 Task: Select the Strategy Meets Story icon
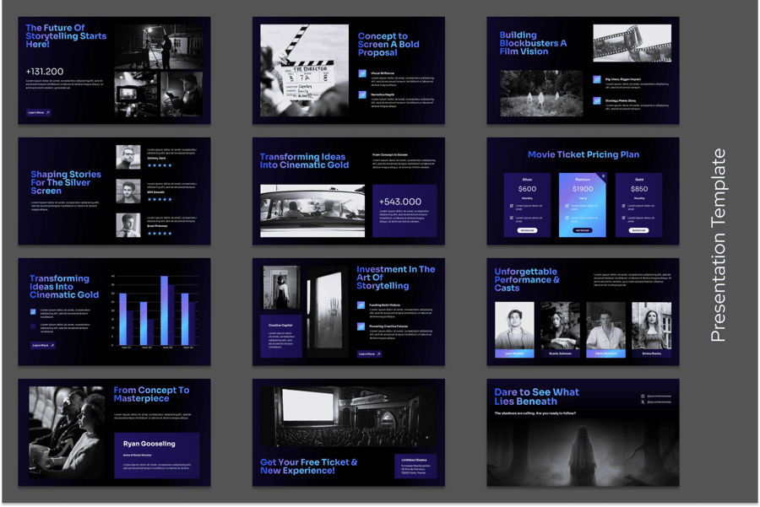click(x=597, y=100)
